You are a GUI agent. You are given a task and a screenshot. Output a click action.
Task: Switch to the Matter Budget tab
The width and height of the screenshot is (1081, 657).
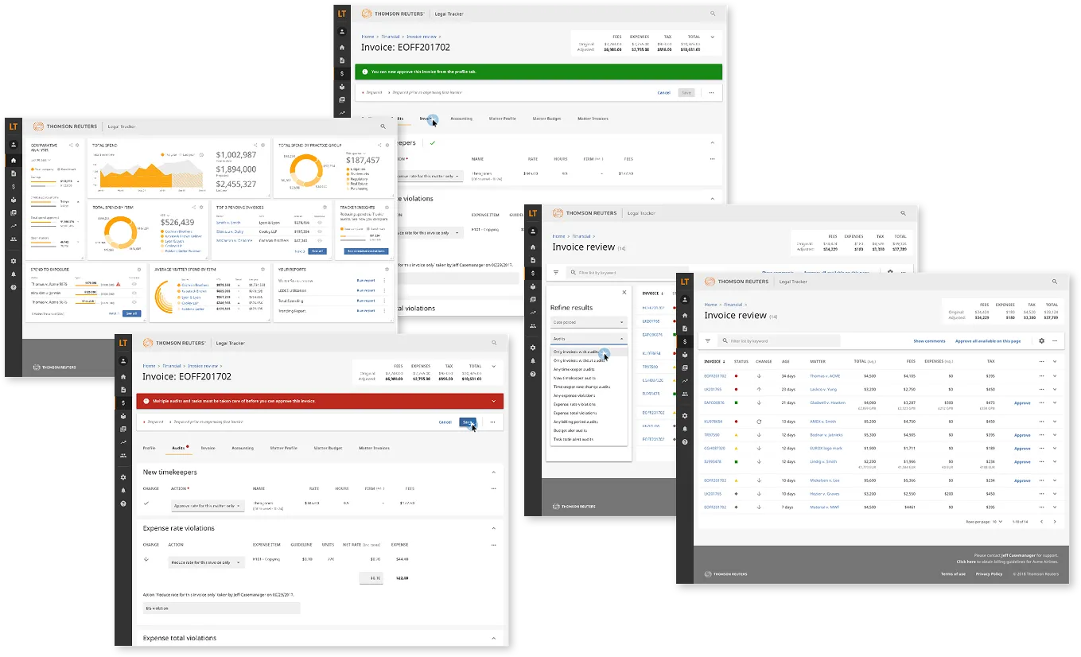pyautogui.click(x=327, y=448)
